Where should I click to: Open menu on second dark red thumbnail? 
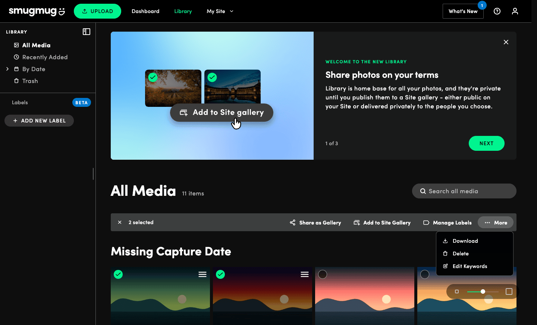click(305, 274)
